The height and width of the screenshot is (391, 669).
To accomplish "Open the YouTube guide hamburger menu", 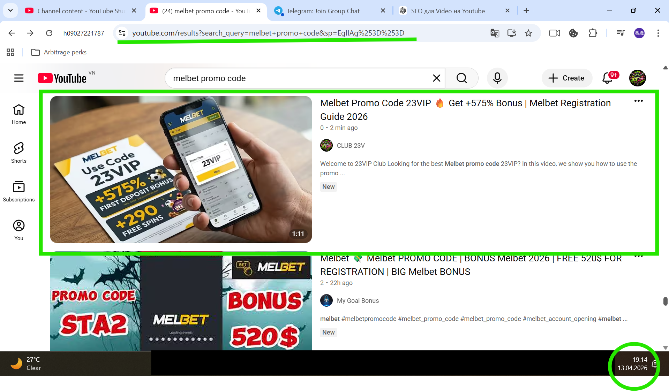I will click(x=19, y=78).
